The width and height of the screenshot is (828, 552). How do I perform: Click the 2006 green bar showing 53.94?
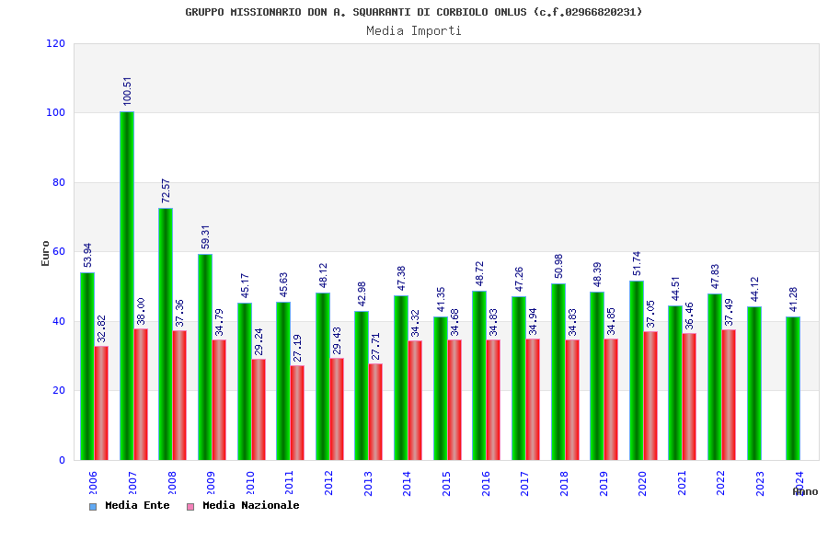pos(87,366)
